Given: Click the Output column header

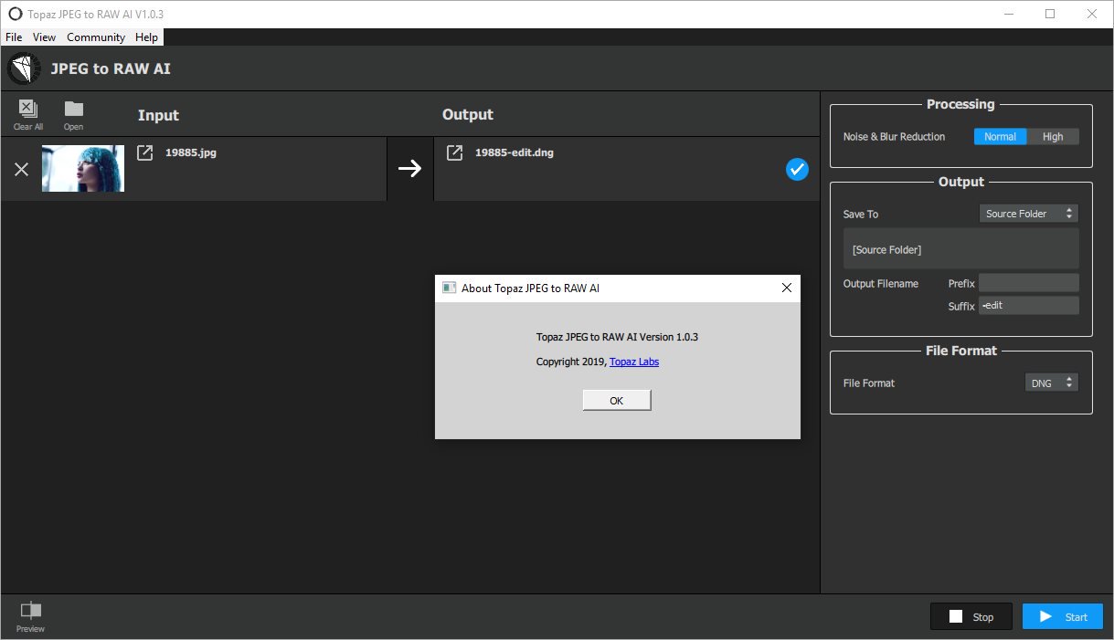Looking at the screenshot, I should (x=468, y=114).
